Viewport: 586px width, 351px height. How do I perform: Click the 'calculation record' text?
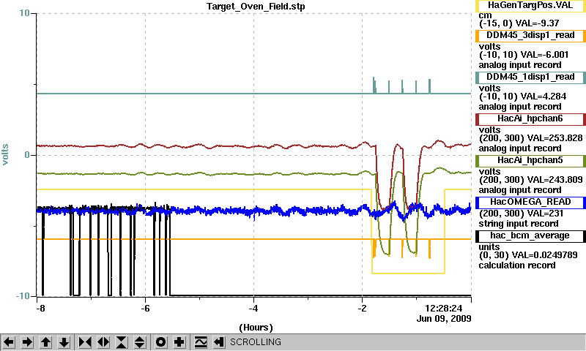click(x=517, y=265)
